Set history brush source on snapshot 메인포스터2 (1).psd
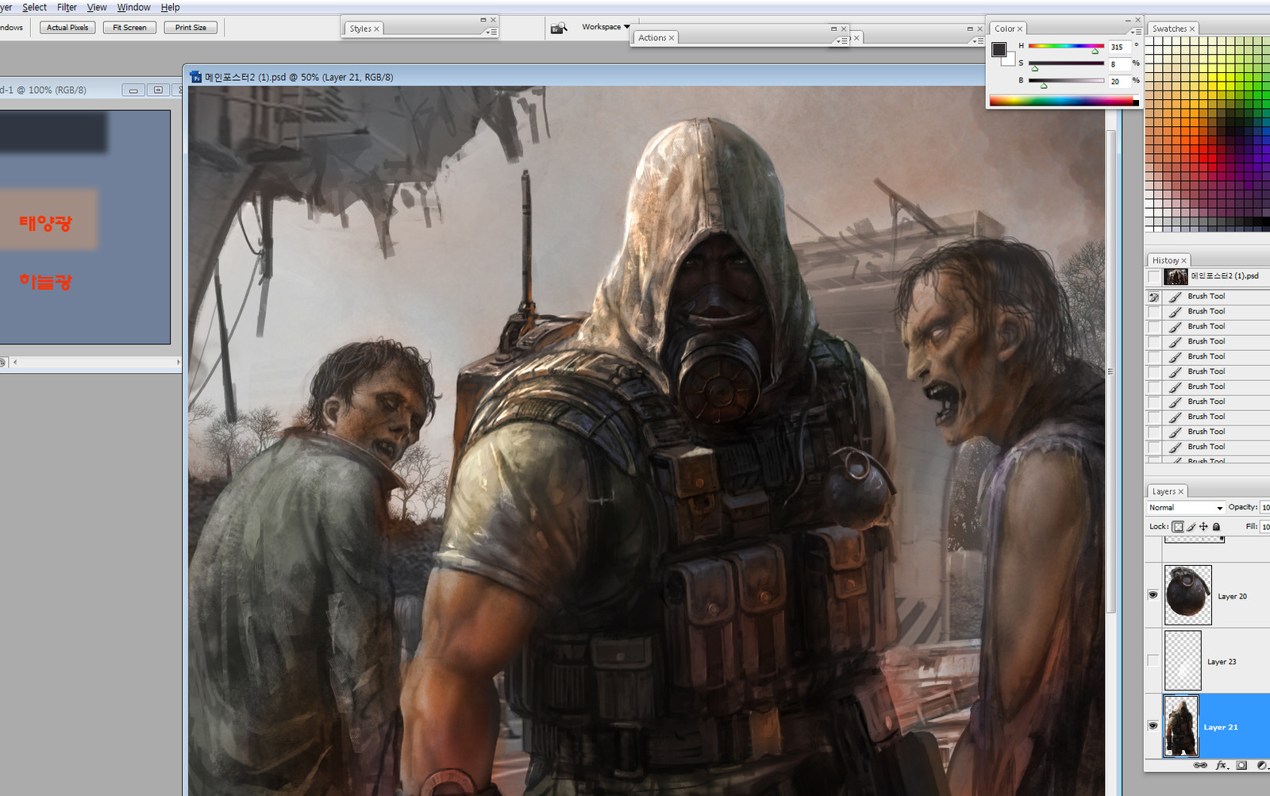The height and width of the screenshot is (796, 1270). tap(1154, 276)
